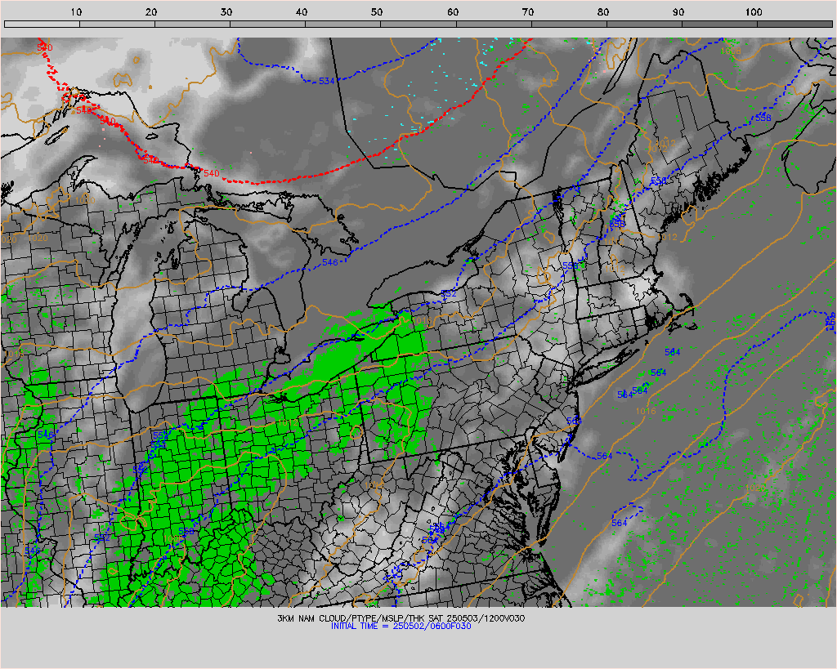
Task: Click the blue "INITIAL TIME = 250502/0600F030" text
Action: (x=401, y=627)
